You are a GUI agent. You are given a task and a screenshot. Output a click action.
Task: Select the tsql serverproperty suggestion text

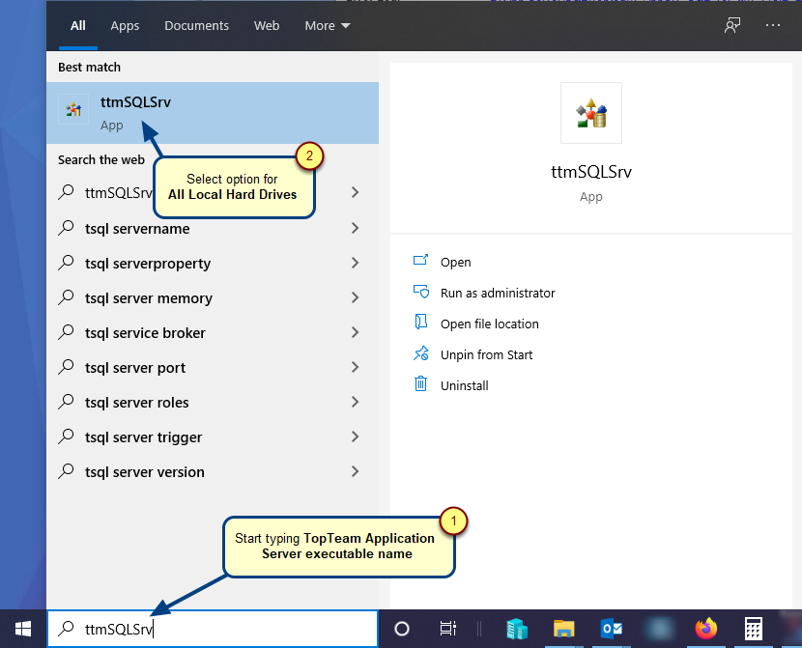pyautogui.click(x=148, y=264)
